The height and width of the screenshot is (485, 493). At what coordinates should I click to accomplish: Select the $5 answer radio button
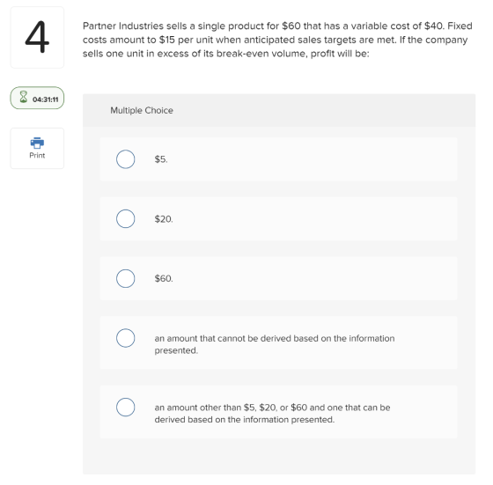tap(125, 159)
